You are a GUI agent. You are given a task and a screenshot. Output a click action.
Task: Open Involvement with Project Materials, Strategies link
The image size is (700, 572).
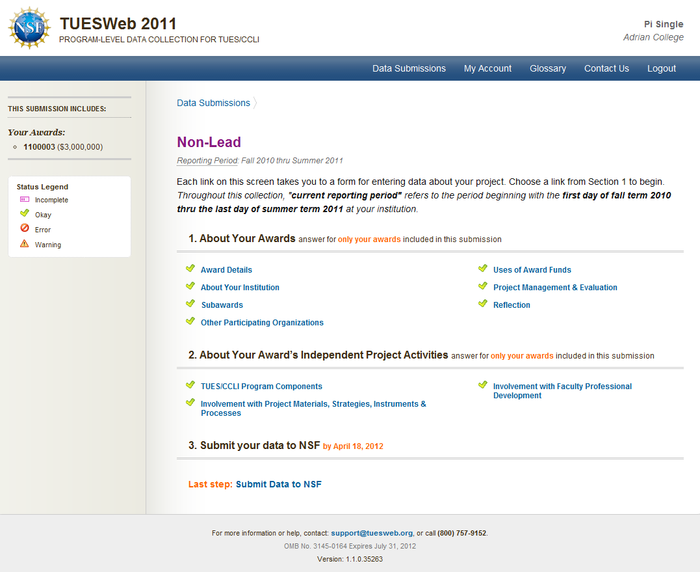coord(313,409)
